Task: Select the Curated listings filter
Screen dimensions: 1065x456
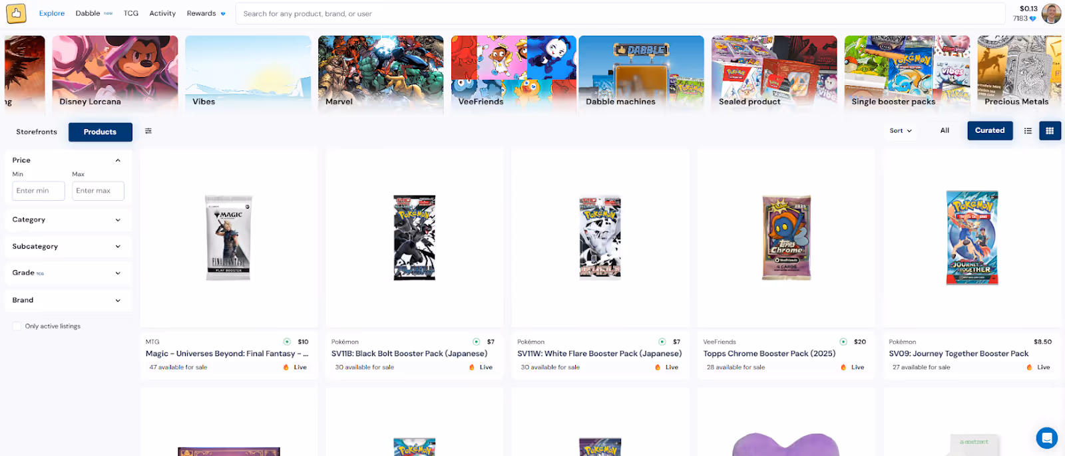Action: coord(990,130)
